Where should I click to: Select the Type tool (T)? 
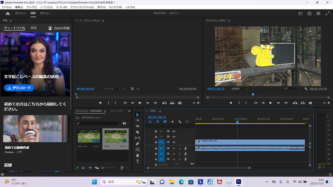[138, 161]
